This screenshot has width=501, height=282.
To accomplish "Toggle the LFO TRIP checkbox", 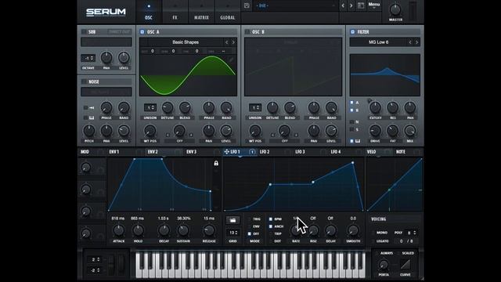I will [271, 233].
